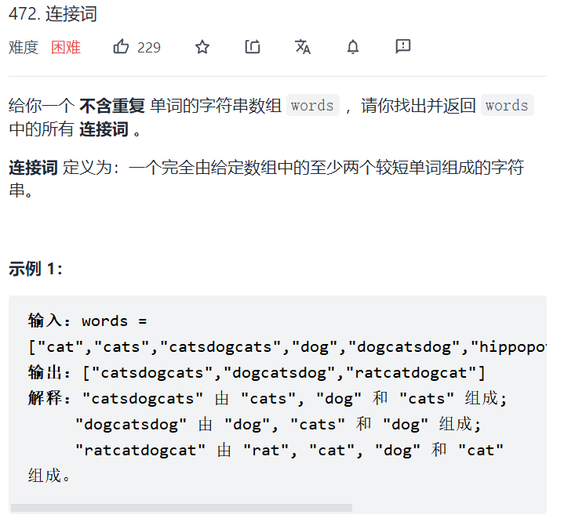Viewport: 564px width, 518px height.
Task: Click the 解释 explanation line for catsdogcats
Action: [x=267, y=398]
